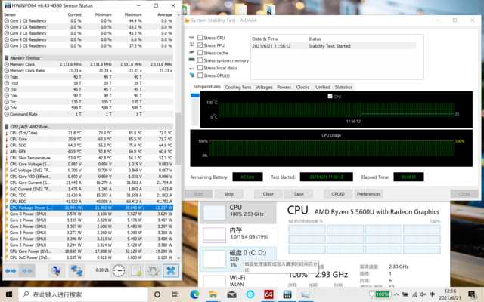
Task: Select 磁盘 0 (C: D:) in Task Manager
Action: [238, 258]
